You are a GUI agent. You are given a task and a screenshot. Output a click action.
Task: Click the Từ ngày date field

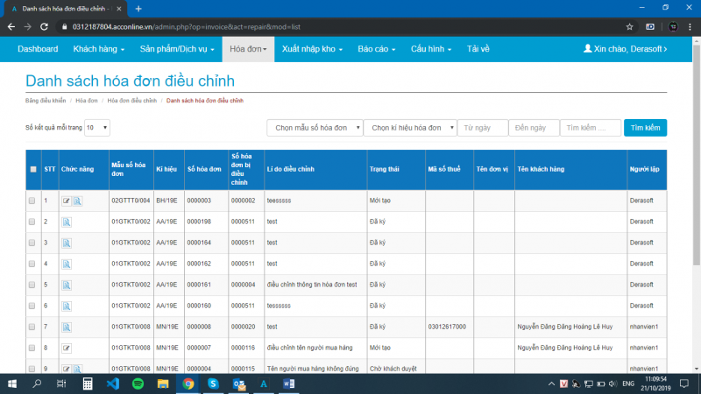coord(483,128)
